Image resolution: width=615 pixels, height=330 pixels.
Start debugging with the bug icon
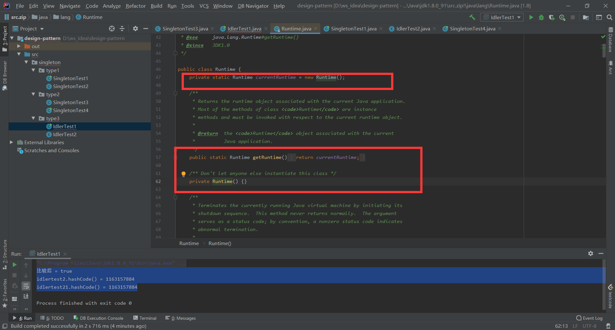[541, 17]
